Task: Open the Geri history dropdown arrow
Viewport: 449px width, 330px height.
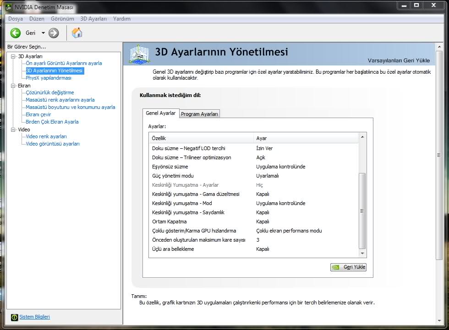Action: (43, 33)
